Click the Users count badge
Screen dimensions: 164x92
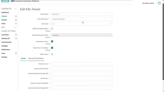pyautogui.click(x=16, y=53)
